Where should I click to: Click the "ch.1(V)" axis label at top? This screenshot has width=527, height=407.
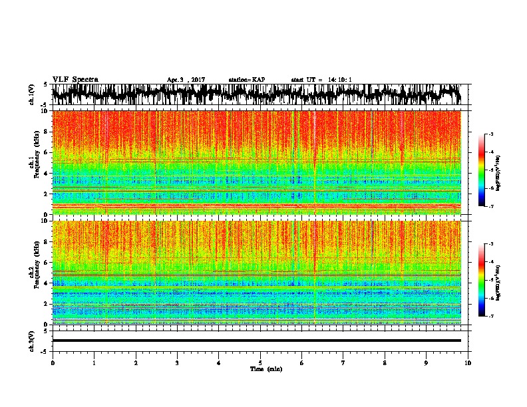coord(32,94)
